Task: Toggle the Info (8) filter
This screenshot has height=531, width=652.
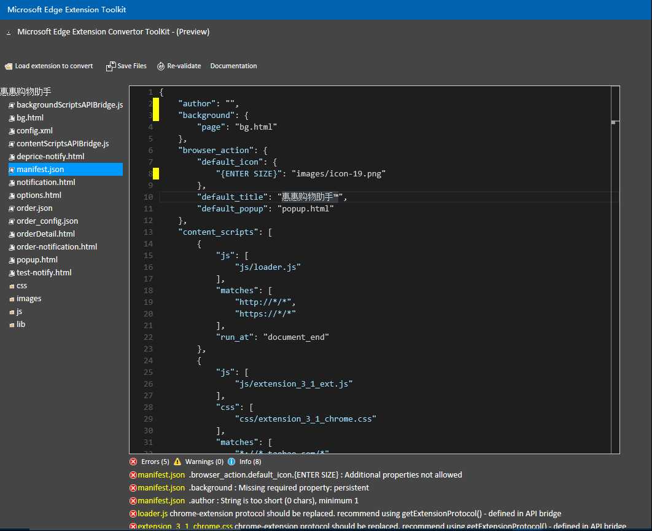Action: click(250, 462)
